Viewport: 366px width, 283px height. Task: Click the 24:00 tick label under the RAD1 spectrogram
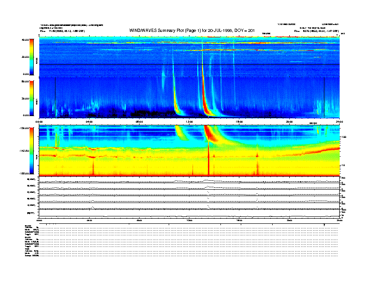point(339,122)
